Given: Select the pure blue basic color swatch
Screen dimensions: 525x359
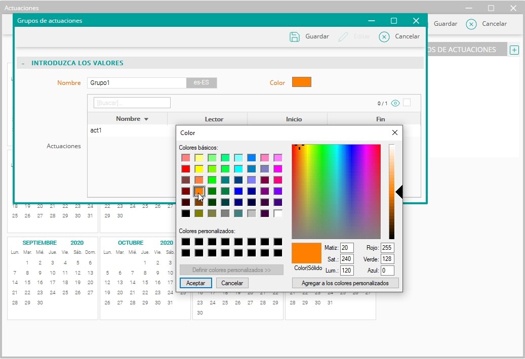Looking at the screenshot, I should 238,191.
